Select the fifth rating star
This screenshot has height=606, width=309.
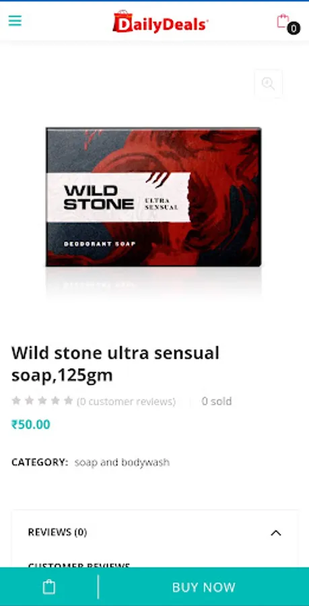69,401
